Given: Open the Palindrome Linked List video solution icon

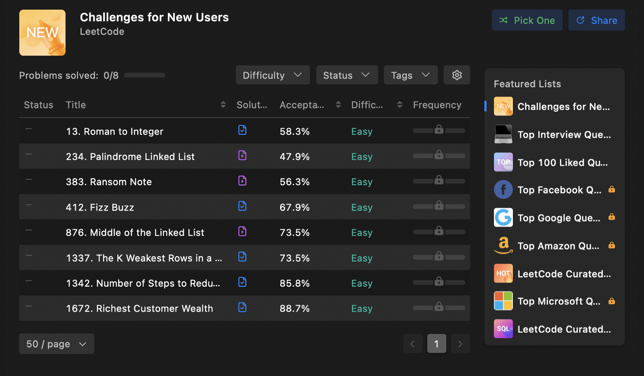Looking at the screenshot, I should pyautogui.click(x=242, y=156).
